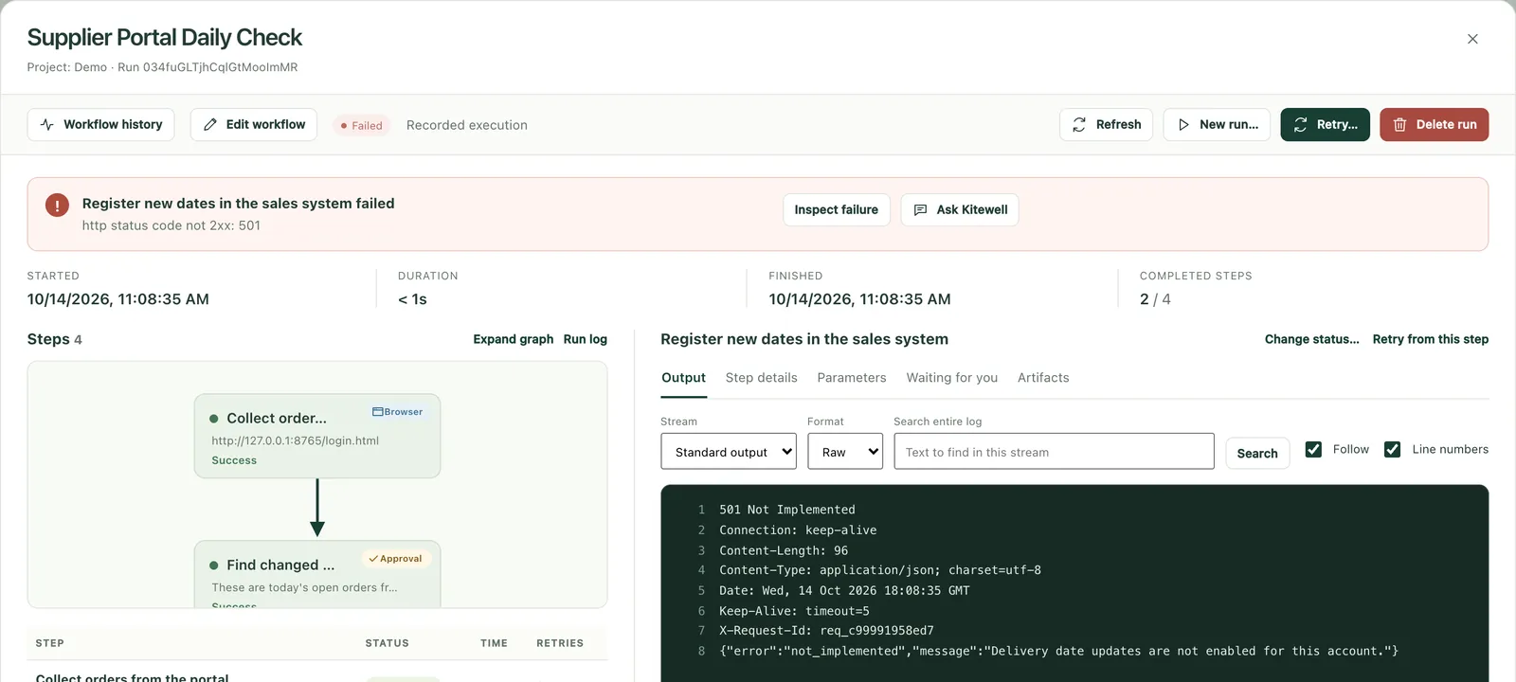
Task: Close the run details dialog
Action: pos(1472,39)
